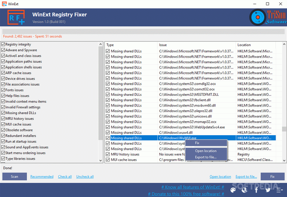
Task: Click the Fix button at bottom right
Action: pos(273,176)
